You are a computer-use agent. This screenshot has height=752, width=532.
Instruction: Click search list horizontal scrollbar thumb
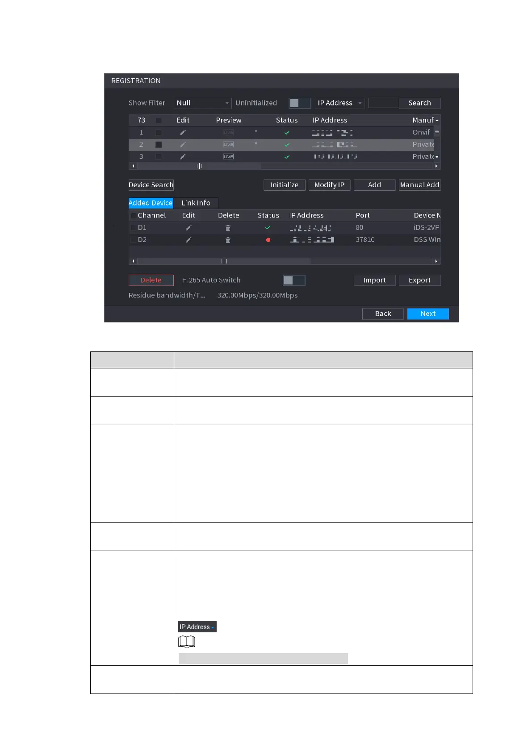(x=199, y=166)
